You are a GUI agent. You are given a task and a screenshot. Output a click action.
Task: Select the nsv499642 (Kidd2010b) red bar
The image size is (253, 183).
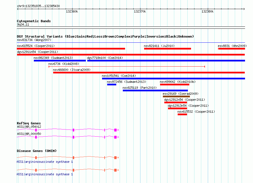pos(175,85)
